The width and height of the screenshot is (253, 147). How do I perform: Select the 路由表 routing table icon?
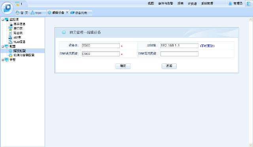tap(11, 33)
